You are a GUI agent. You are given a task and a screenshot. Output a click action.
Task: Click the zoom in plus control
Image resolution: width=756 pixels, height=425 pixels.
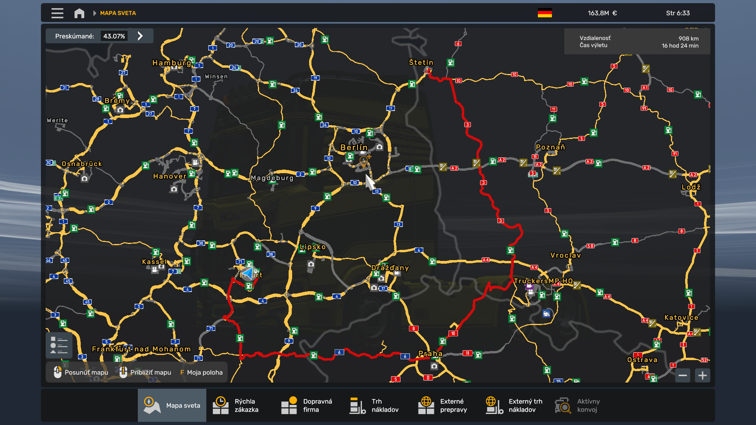[702, 375]
